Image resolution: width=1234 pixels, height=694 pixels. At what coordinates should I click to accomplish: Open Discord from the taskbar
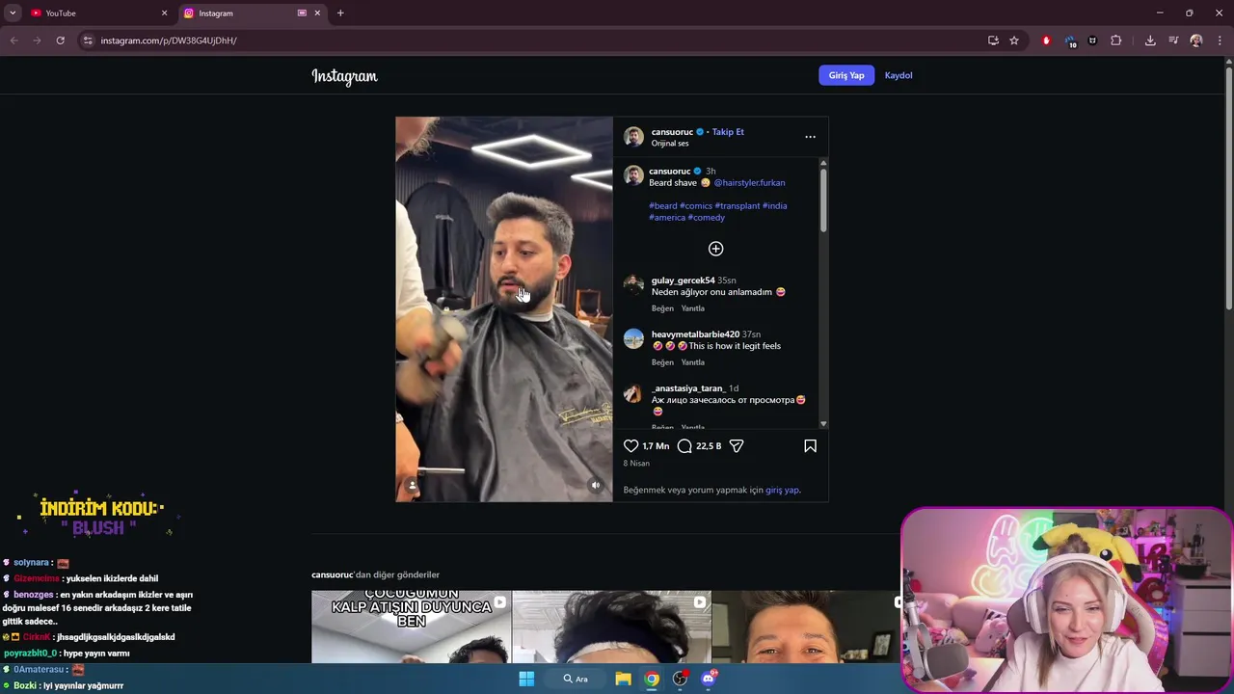709,679
